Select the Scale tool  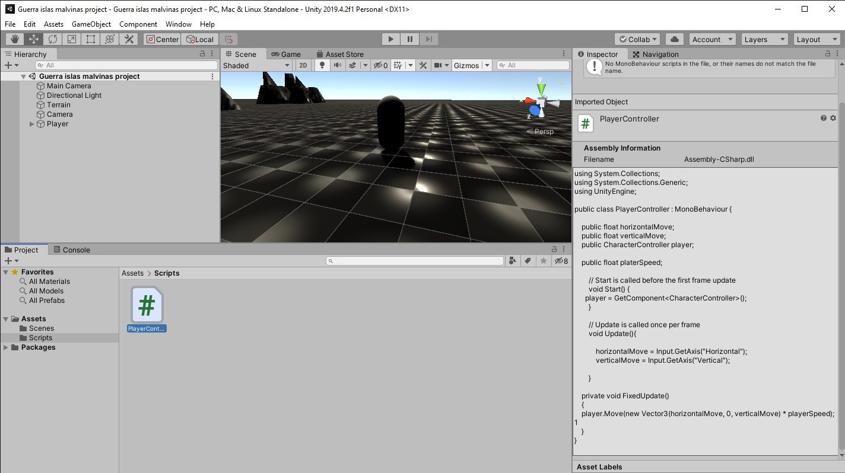71,39
